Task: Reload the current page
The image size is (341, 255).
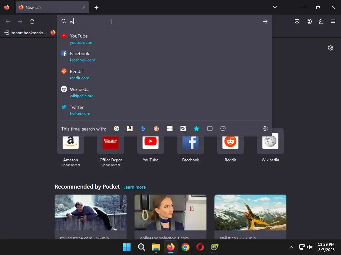Action: click(32, 22)
